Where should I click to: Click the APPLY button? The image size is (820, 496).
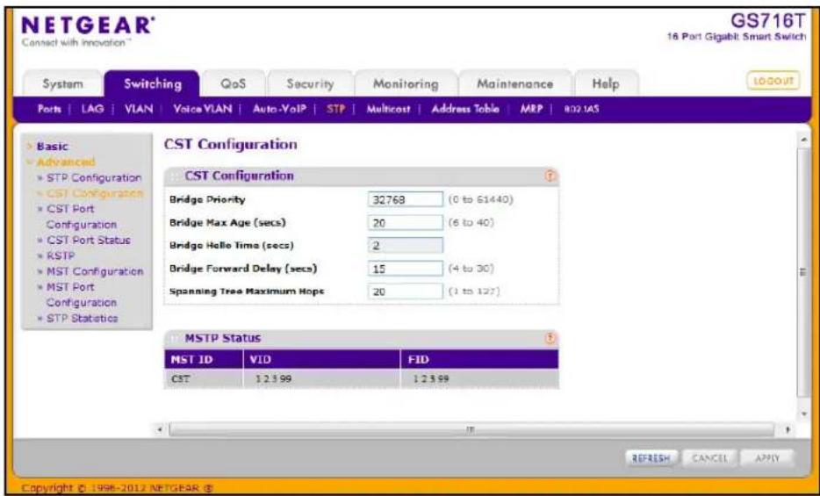point(767,458)
